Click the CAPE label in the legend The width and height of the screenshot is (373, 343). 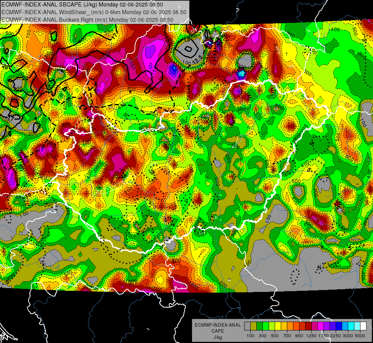218,331
